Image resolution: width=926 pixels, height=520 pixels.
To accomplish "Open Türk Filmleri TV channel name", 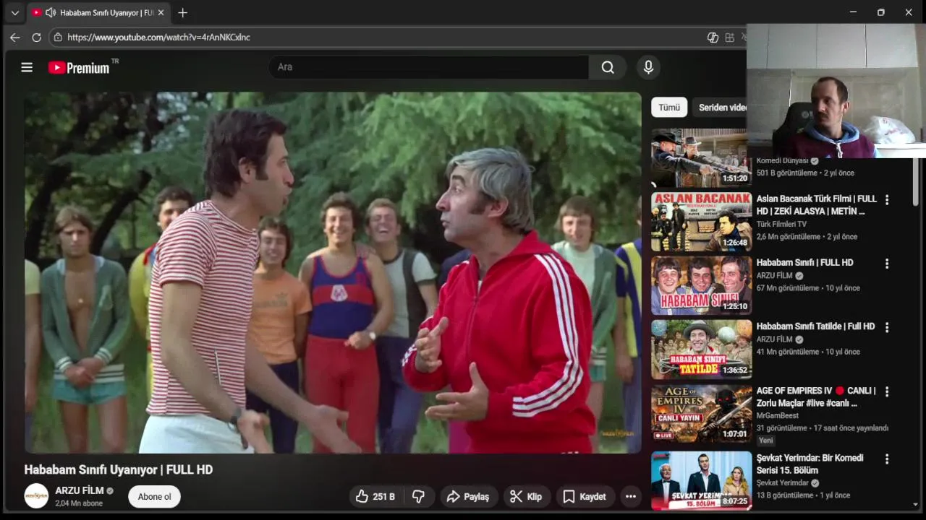I will point(781,224).
